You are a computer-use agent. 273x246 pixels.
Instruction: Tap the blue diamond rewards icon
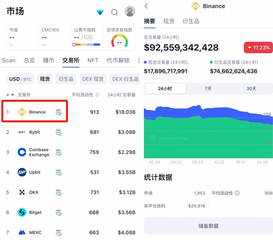(x=100, y=12)
